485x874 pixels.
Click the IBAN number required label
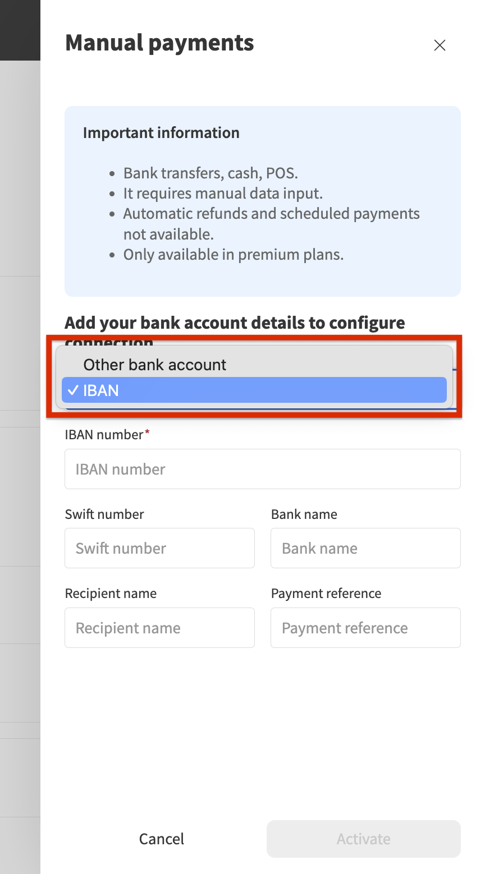pyautogui.click(x=104, y=435)
